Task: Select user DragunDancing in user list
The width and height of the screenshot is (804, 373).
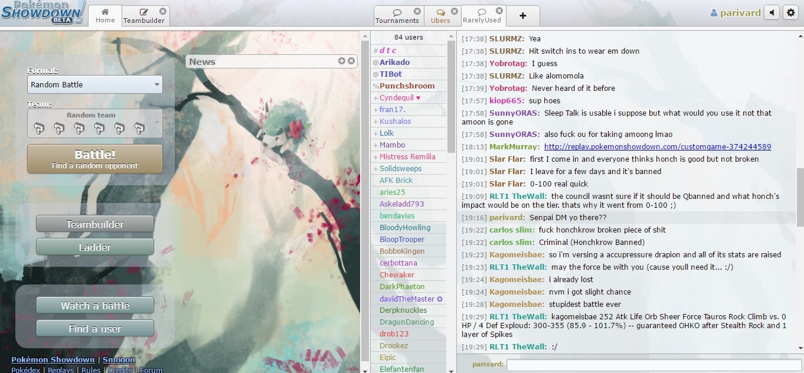Action: (408, 322)
